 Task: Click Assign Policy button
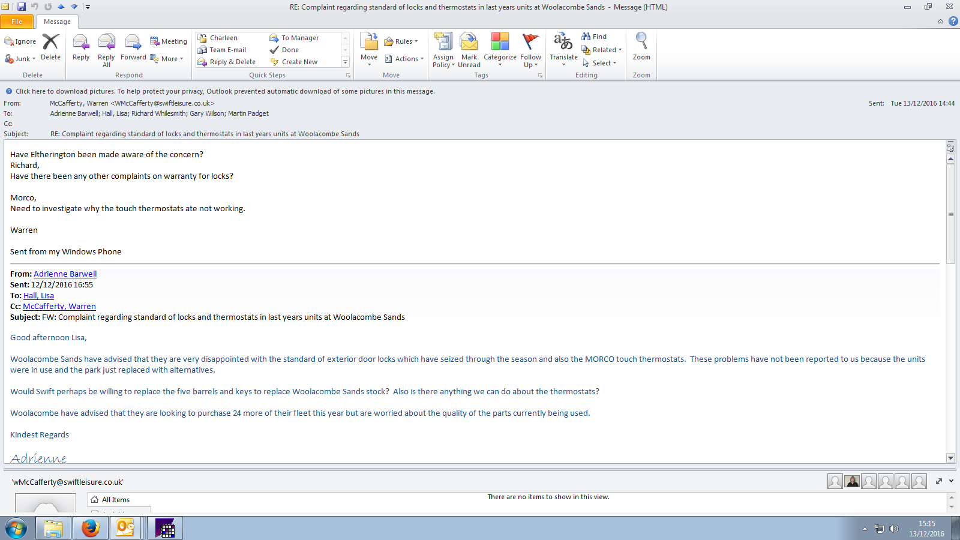click(443, 50)
